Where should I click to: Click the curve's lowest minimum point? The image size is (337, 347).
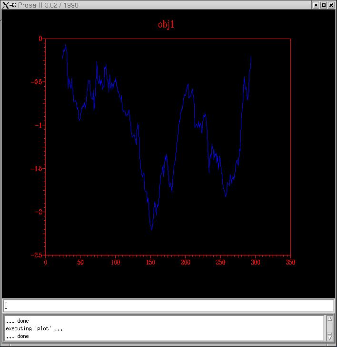point(152,229)
